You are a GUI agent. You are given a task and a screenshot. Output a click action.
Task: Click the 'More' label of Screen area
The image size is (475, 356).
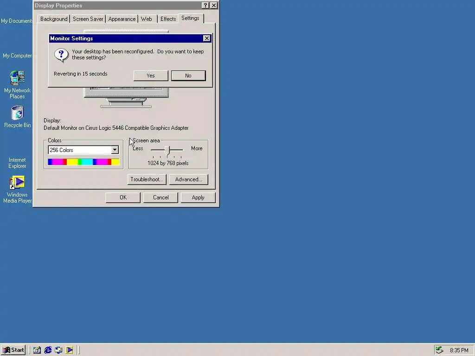197,148
